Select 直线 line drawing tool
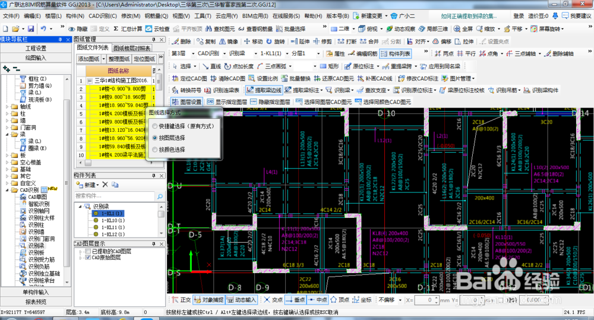This screenshot has height=320, width=594. click(211, 66)
